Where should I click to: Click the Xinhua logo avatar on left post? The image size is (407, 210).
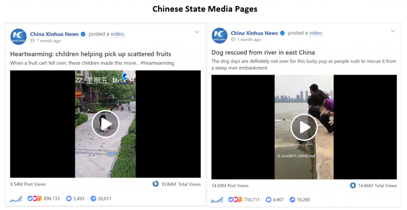click(18, 37)
